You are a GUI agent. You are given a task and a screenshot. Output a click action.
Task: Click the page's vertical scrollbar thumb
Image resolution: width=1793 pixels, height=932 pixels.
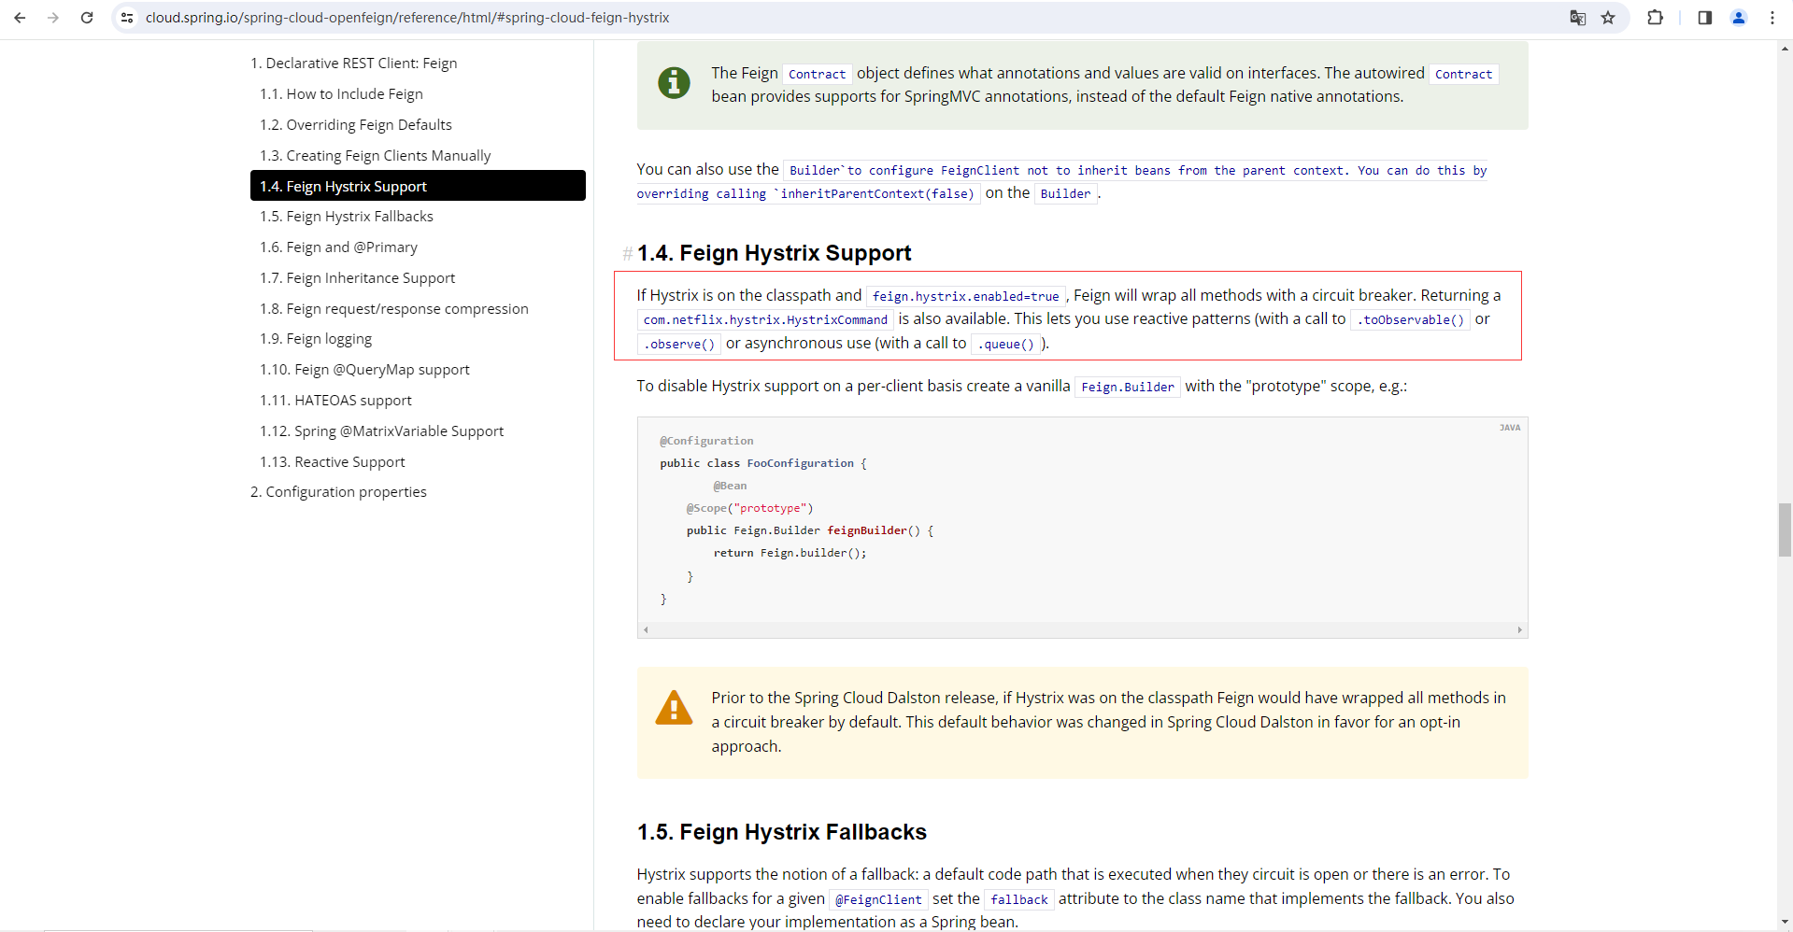[x=1783, y=530]
